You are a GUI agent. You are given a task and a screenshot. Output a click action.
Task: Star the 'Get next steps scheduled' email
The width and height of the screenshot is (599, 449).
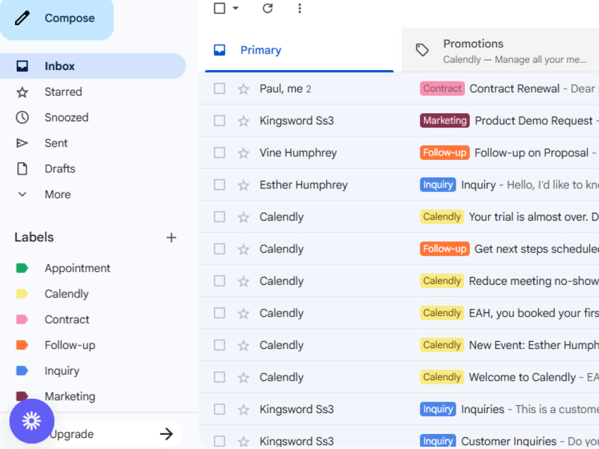point(243,249)
